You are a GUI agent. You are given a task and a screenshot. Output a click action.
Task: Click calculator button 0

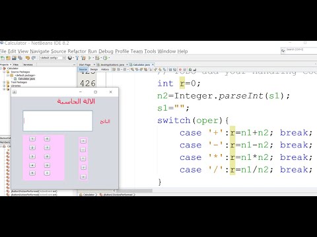tap(47, 173)
